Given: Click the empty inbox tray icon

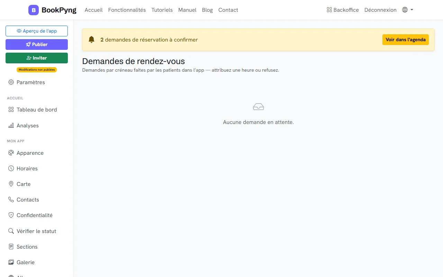Looking at the screenshot, I should click(259, 107).
